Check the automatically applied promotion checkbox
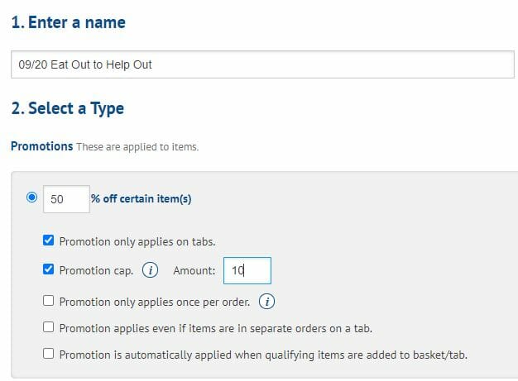Image resolution: width=518 pixels, height=381 pixels. (49, 355)
